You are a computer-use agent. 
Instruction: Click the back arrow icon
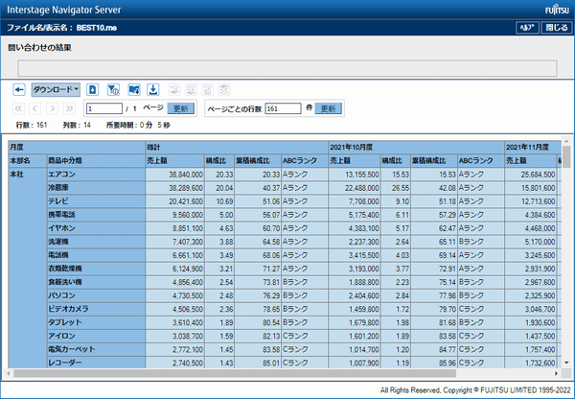pos(19,89)
